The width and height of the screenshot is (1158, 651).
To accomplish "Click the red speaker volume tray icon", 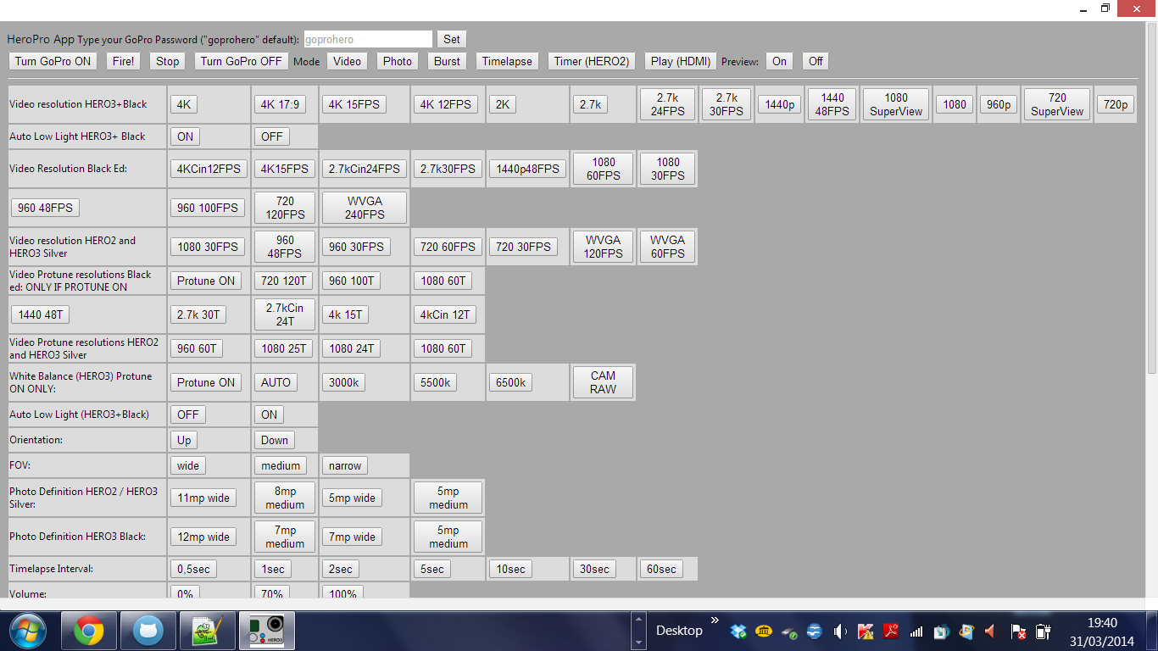I will (x=990, y=632).
